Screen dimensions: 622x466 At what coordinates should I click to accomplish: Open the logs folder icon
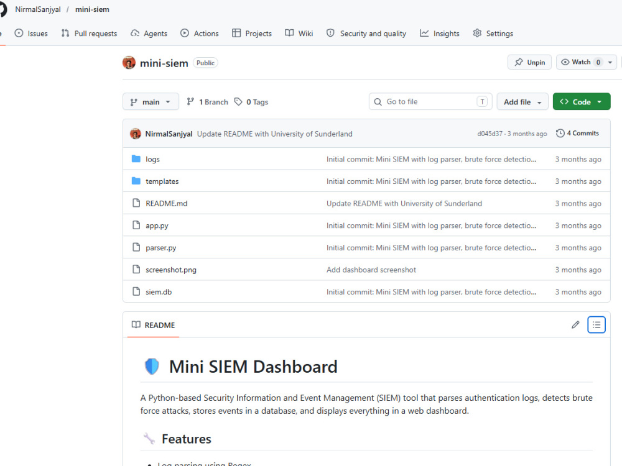pyautogui.click(x=136, y=159)
